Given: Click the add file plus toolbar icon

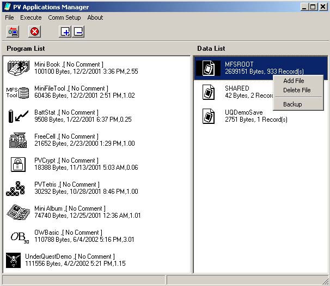Looking at the screenshot, I should (x=65, y=32).
